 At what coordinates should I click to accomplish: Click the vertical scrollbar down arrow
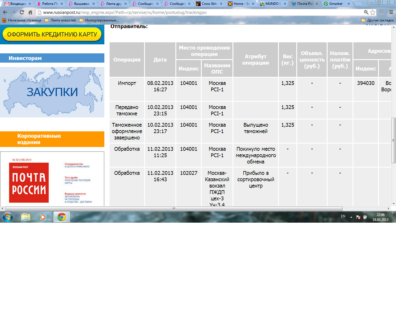[393, 204]
